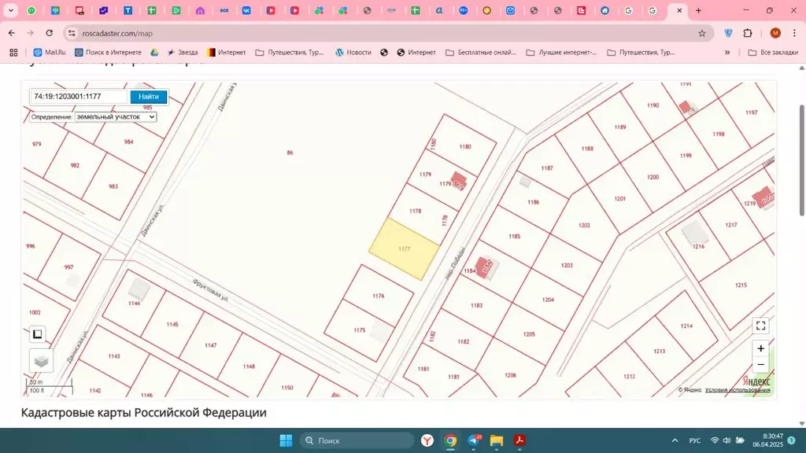This screenshot has height=453, width=806.
Task: Open the Windows Start menu
Action: tap(286, 440)
